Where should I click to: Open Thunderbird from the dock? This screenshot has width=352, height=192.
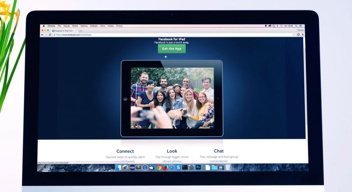(x=152, y=167)
